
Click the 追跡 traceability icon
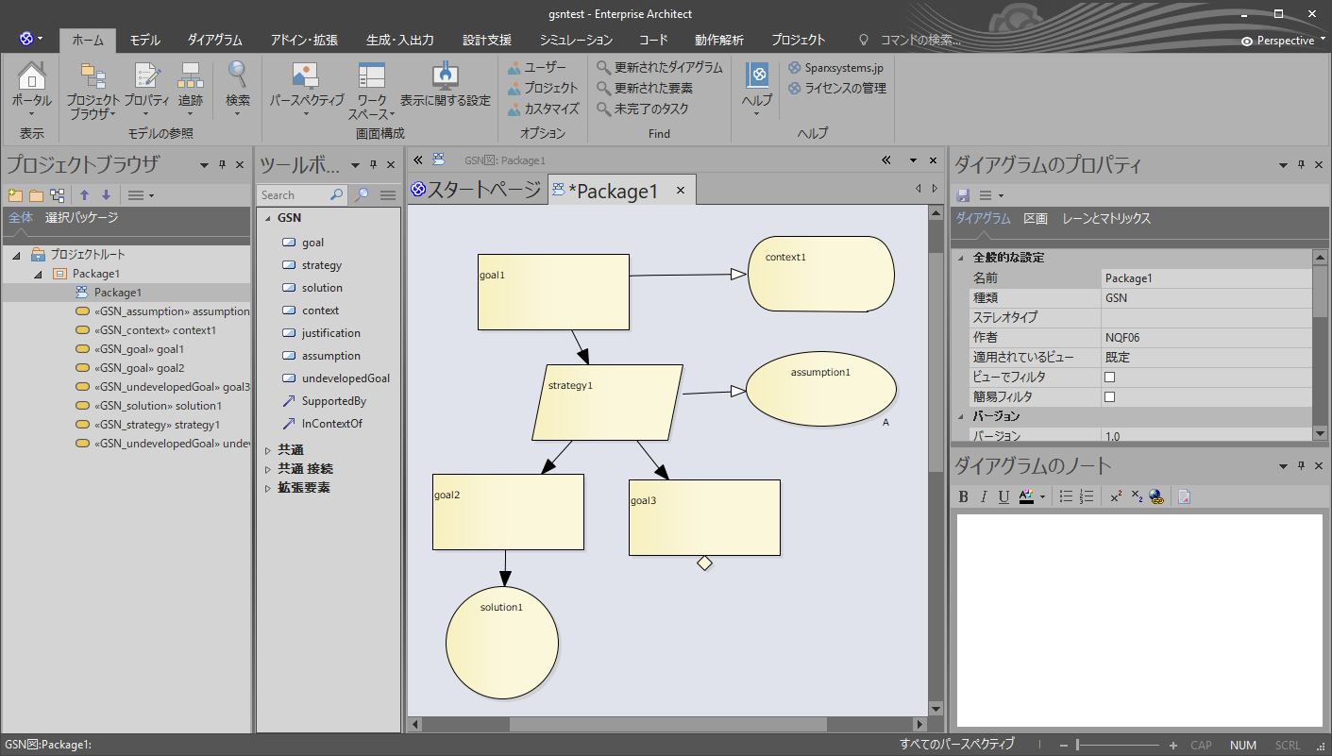click(x=190, y=87)
